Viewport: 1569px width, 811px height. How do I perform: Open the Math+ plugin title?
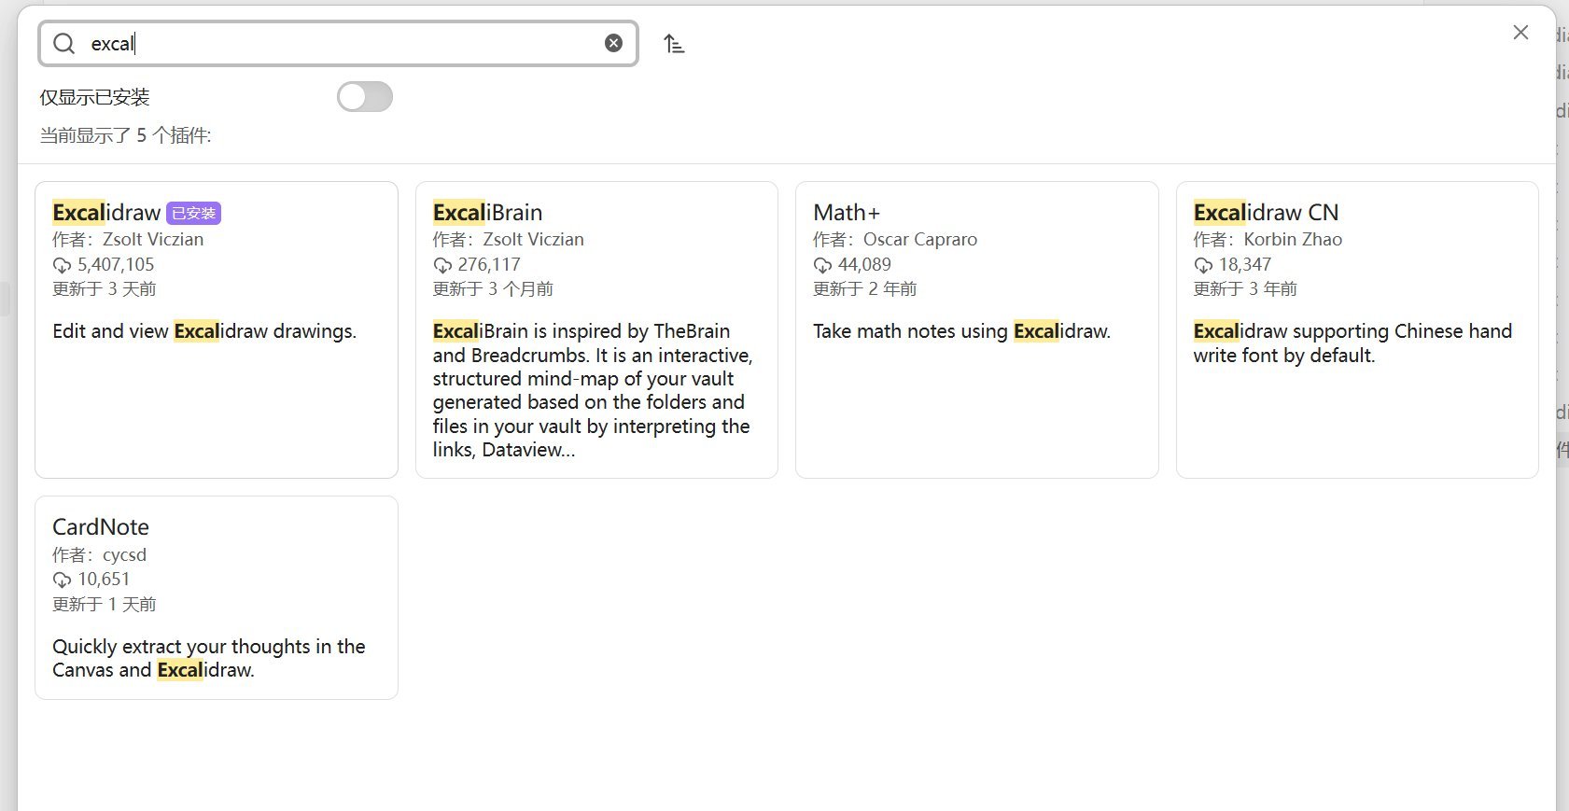click(x=847, y=213)
